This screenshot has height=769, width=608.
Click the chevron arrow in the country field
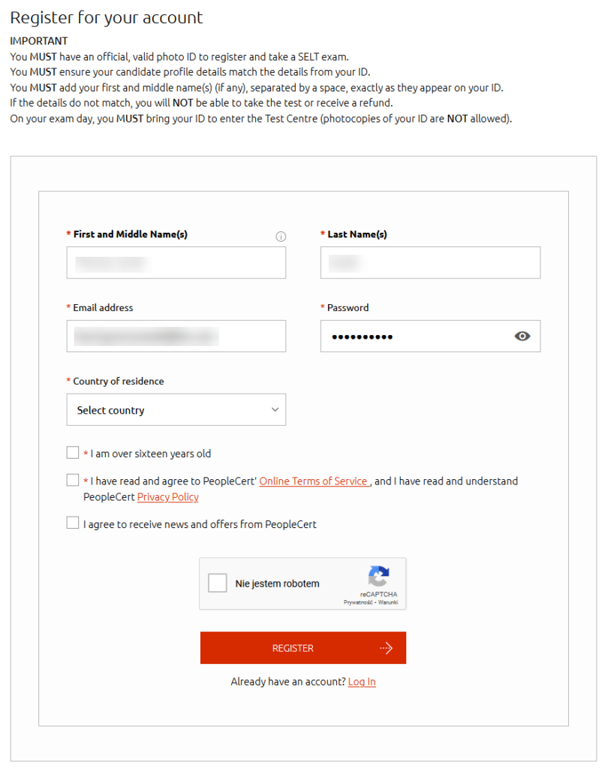coord(275,410)
